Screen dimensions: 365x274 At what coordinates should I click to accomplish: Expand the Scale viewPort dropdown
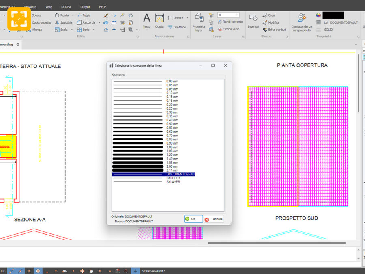coord(154,271)
